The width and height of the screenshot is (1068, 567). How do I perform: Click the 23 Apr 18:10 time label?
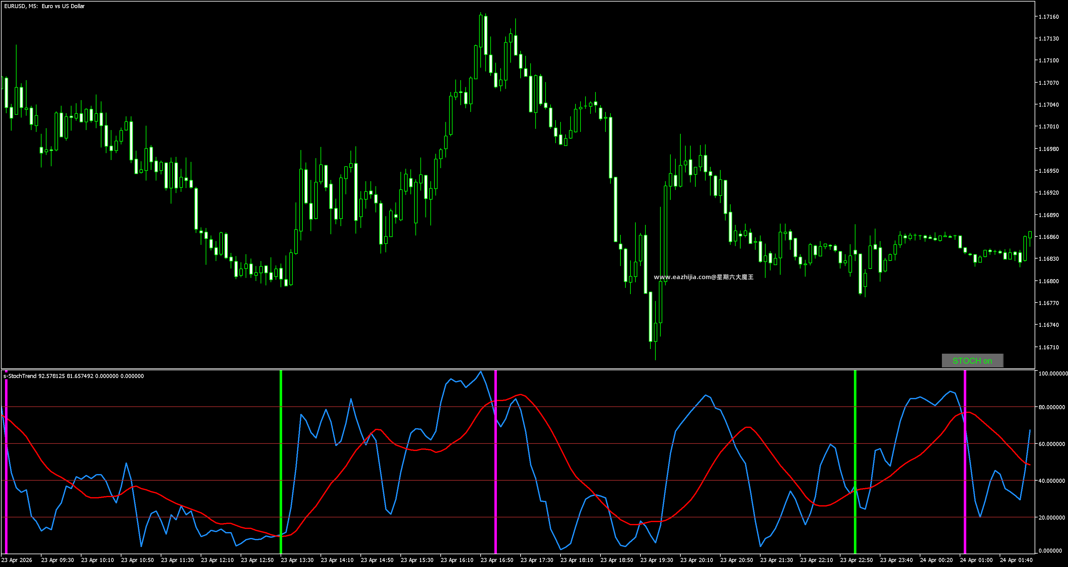pyautogui.click(x=577, y=560)
